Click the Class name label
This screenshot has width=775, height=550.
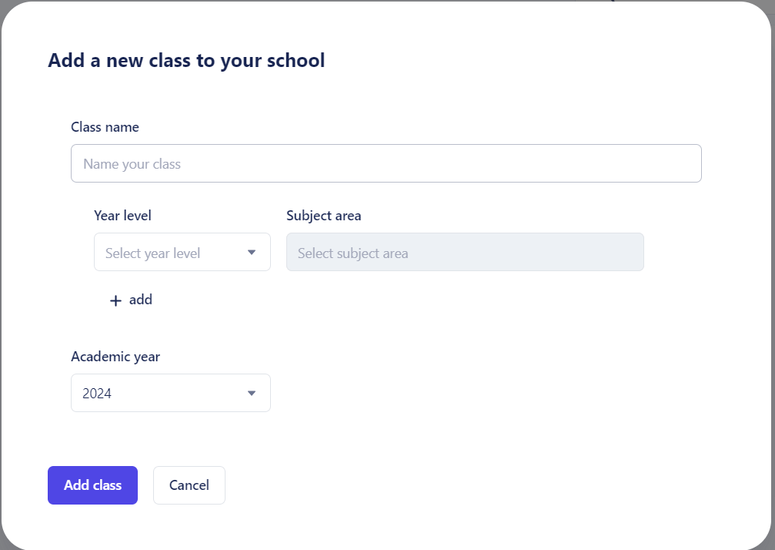click(105, 127)
